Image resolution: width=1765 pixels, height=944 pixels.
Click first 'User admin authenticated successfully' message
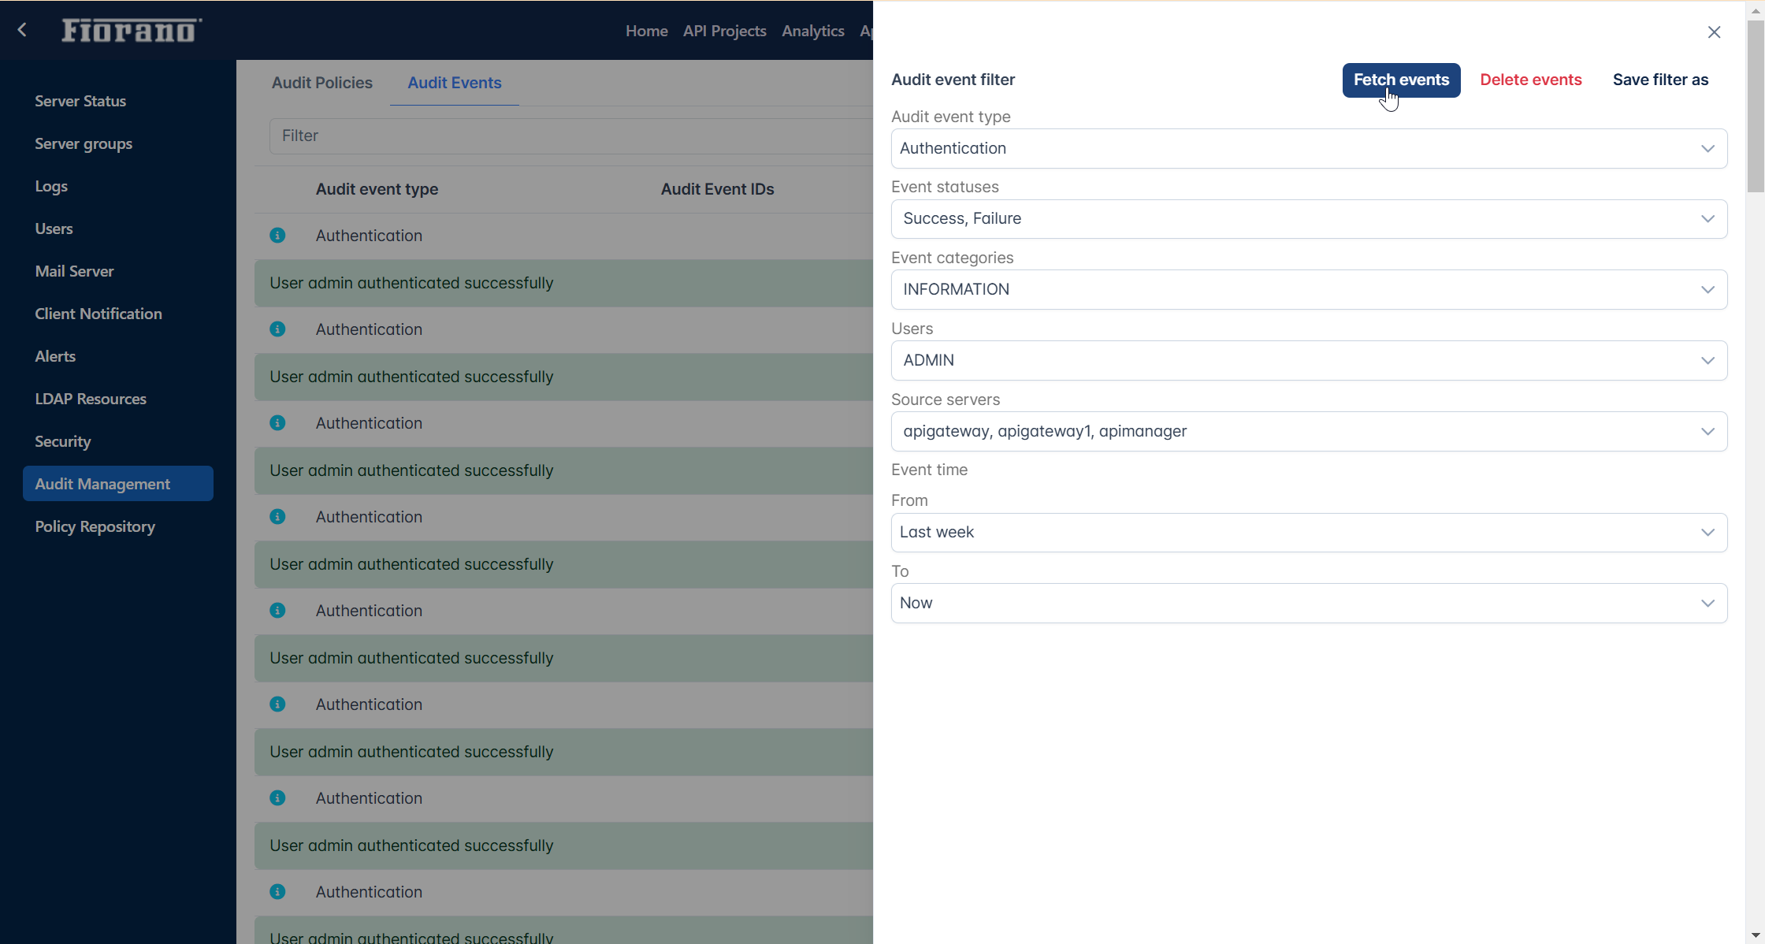(411, 283)
